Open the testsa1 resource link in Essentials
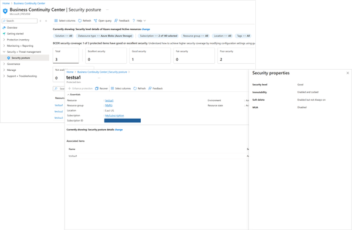 click(x=109, y=101)
